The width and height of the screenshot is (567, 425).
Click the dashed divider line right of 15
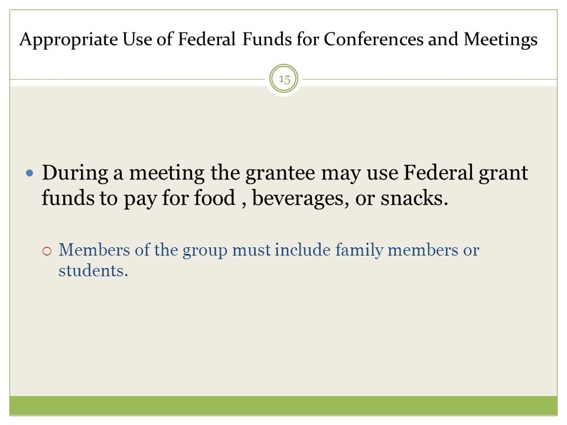pyautogui.click(x=430, y=79)
